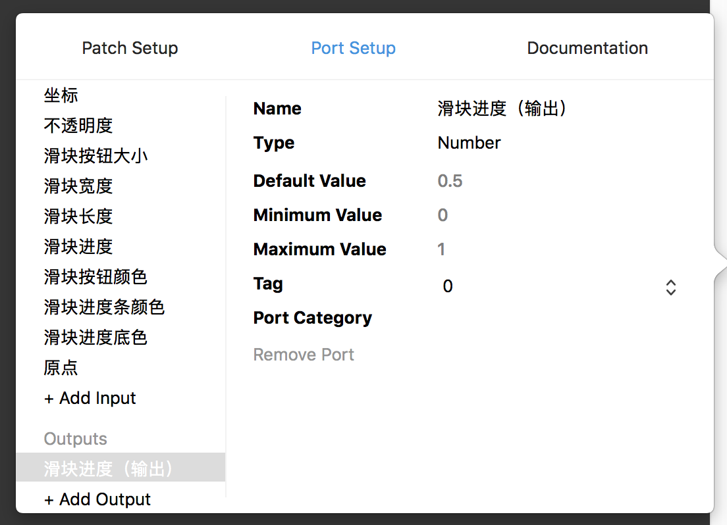This screenshot has width=727, height=525.
Task: Select the 滑块进度 input port
Action: click(x=78, y=247)
